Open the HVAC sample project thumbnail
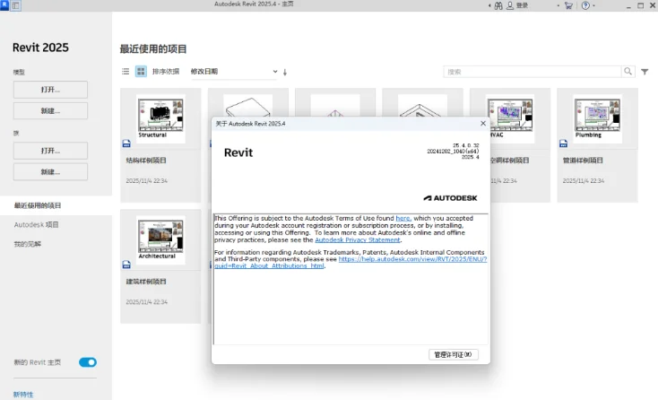 coord(512,118)
